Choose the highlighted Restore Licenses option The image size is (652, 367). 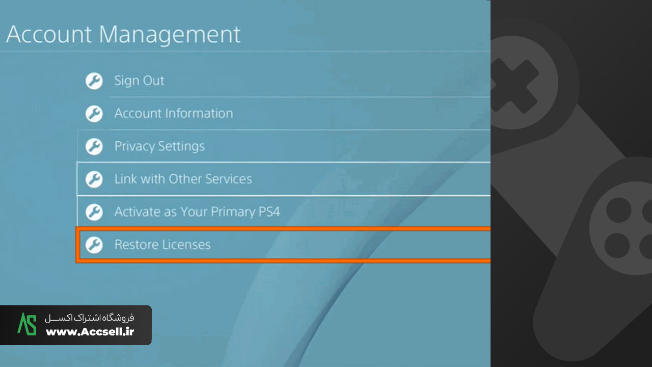click(x=284, y=245)
